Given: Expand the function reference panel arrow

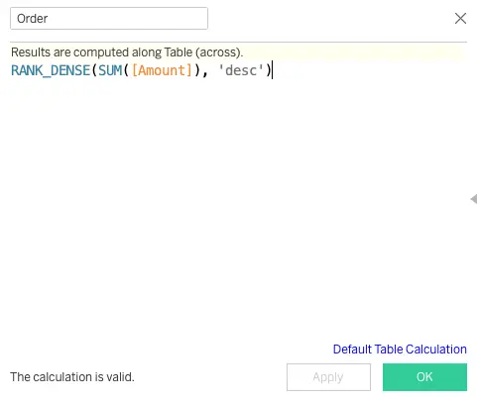Looking at the screenshot, I should [474, 199].
